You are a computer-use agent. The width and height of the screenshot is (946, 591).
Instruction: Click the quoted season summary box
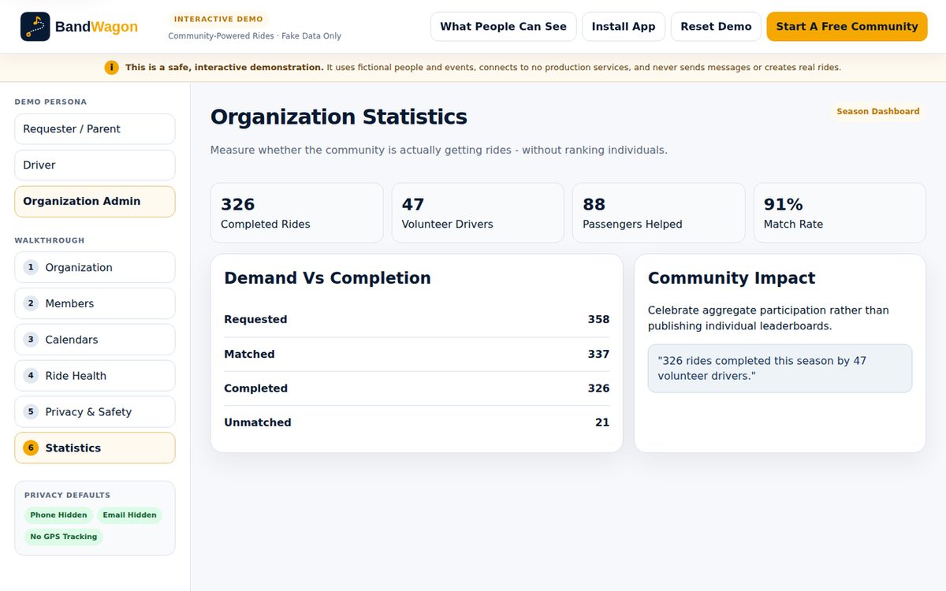pyautogui.click(x=780, y=368)
